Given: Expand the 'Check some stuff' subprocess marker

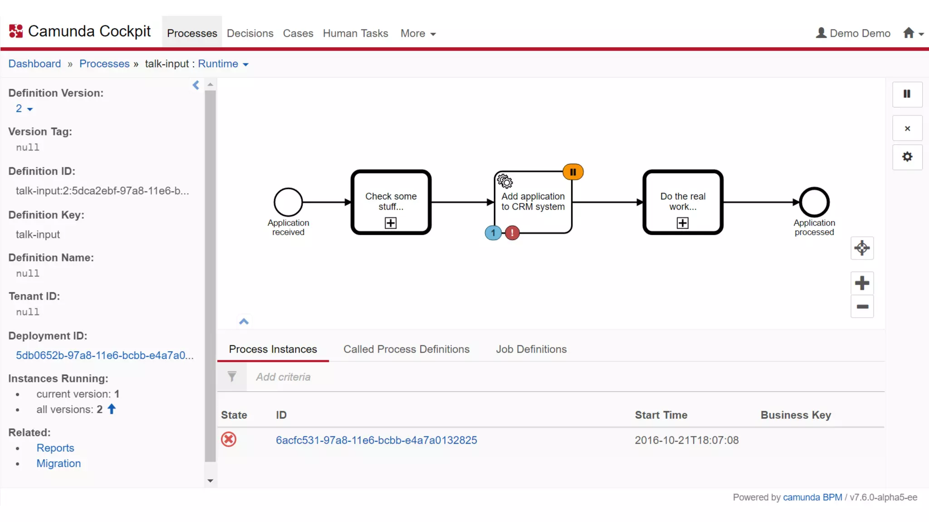Looking at the screenshot, I should [x=391, y=223].
